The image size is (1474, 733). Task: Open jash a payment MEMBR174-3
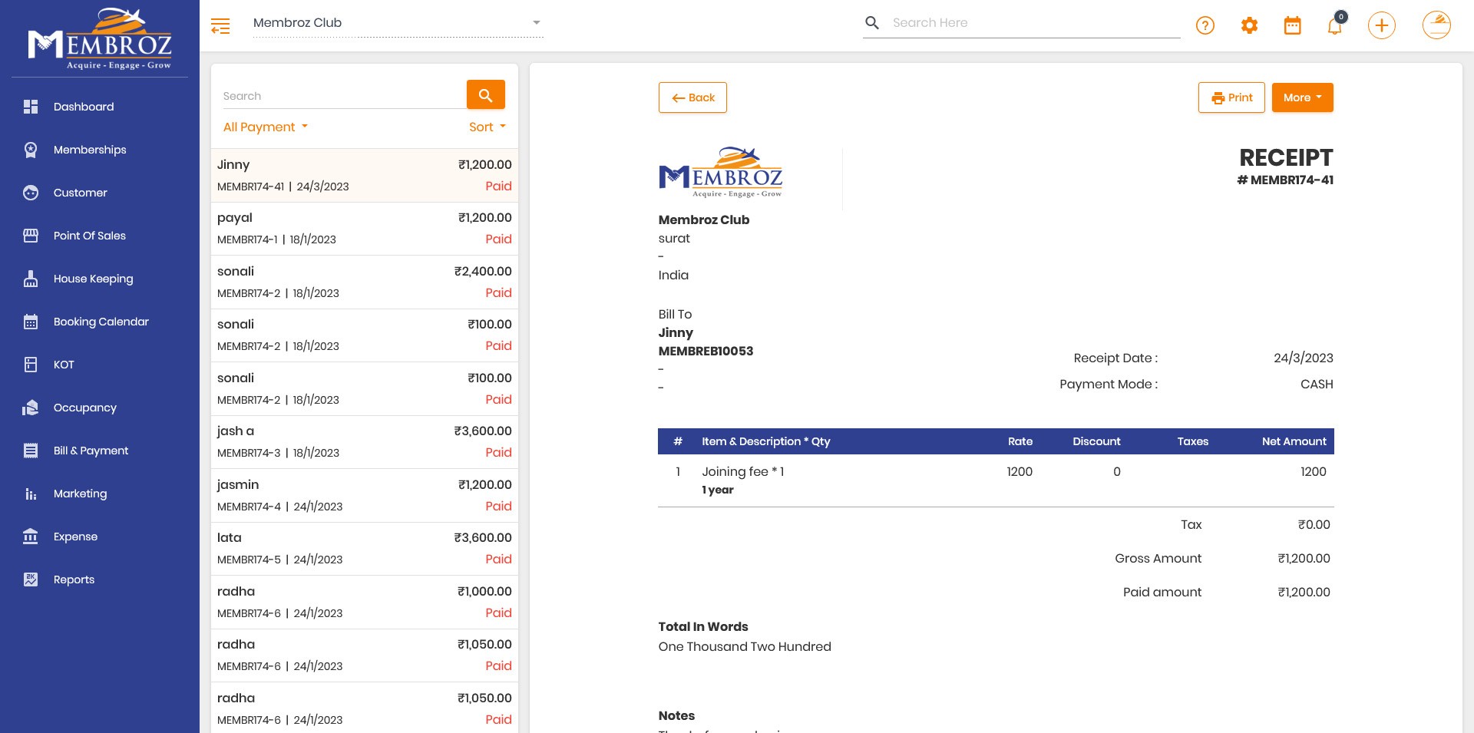[x=365, y=442]
